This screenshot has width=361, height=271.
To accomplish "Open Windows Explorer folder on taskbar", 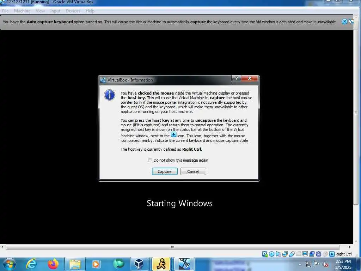I will point(75,264).
